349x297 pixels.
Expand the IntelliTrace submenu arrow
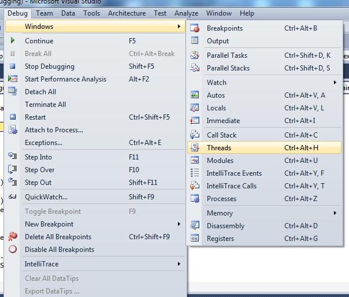179,264
